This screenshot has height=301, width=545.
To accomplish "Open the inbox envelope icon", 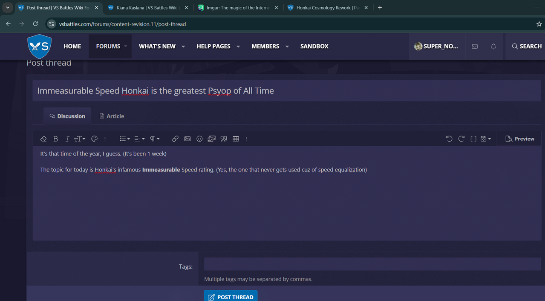I will click(x=475, y=46).
